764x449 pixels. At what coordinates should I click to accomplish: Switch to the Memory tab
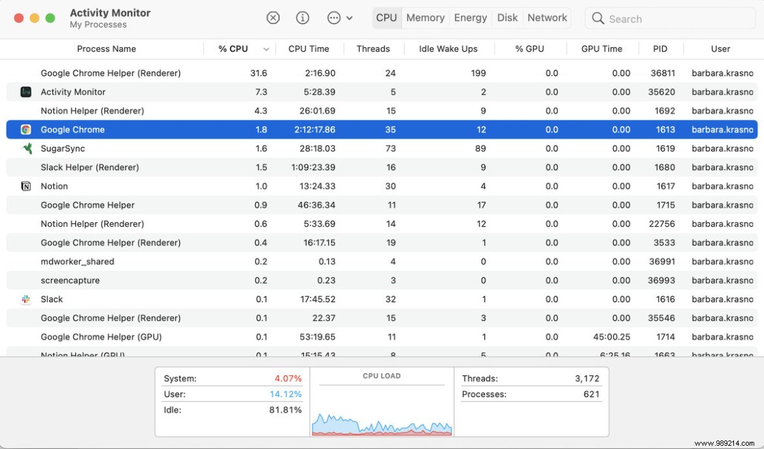click(x=424, y=18)
